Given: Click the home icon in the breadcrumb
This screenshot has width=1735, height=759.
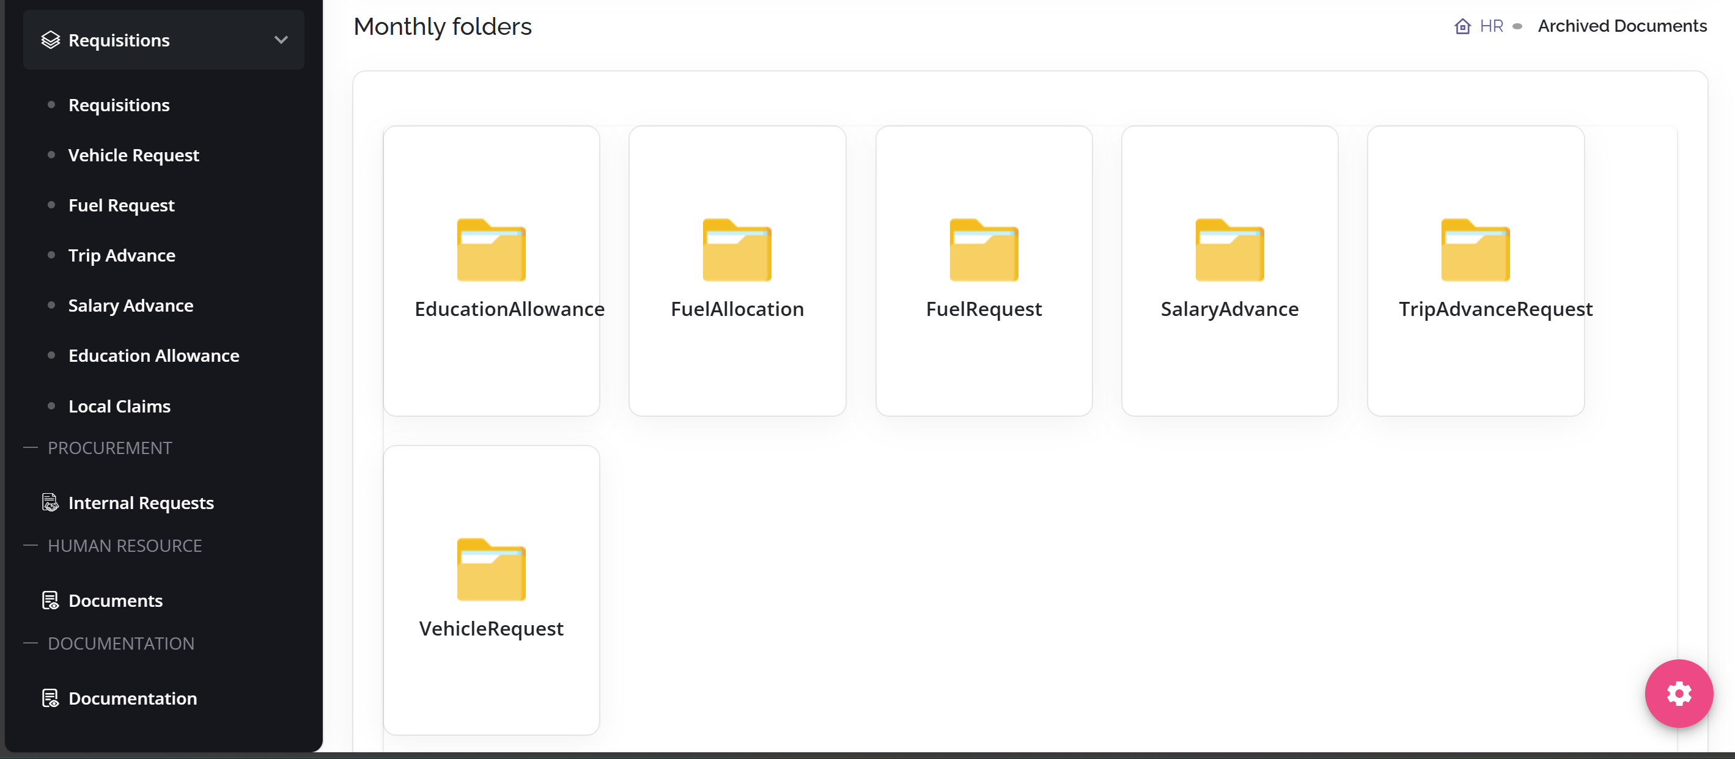Looking at the screenshot, I should [1462, 26].
